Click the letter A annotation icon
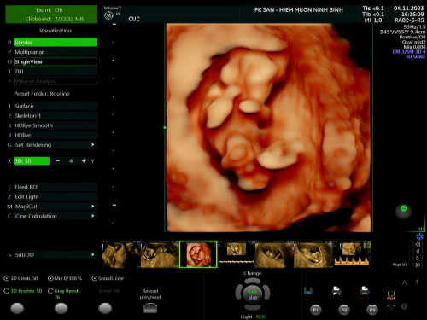427x320 pixels. pos(404,282)
